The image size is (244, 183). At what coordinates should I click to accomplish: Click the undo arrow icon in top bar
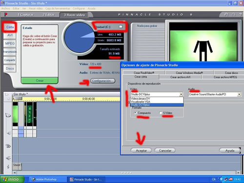click(226, 15)
